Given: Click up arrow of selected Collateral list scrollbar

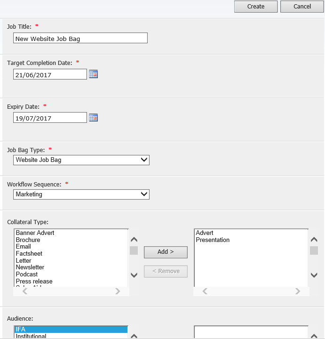Looking at the screenshot, I should tap(314, 240).
